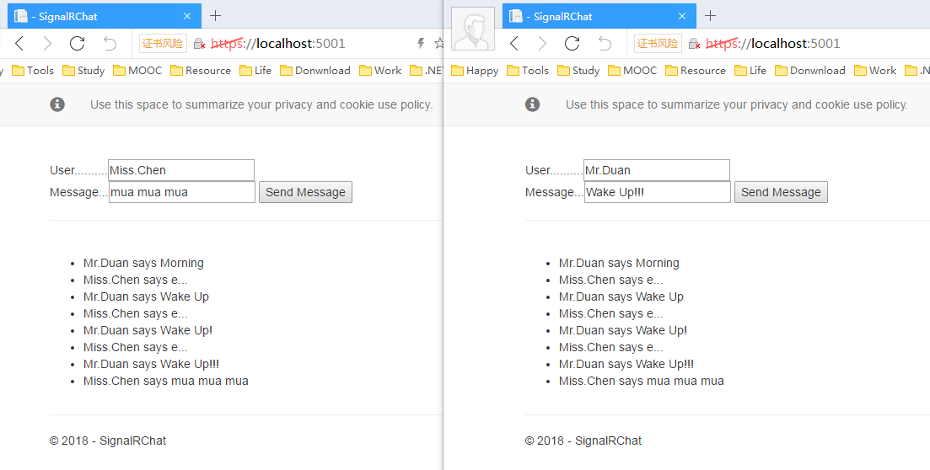Click 'Miss.Chen says mua mua mua' in left chat
Screen dimensions: 930x470
tap(166, 381)
